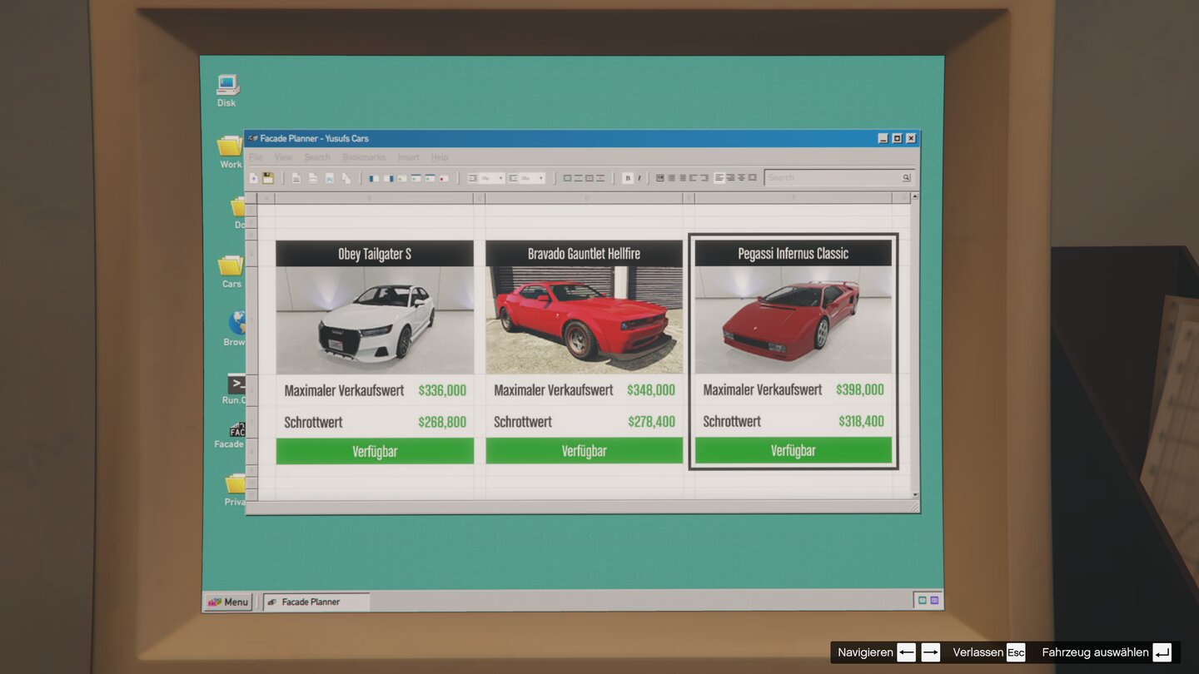Open the first font size dropdown
This screenshot has width=1199, height=674.
click(501, 178)
